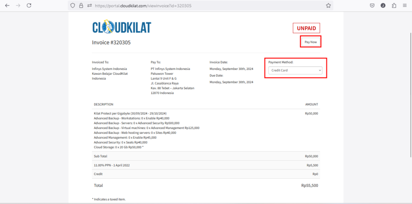
Task: Reload the invoice page
Action: point(29,6)
